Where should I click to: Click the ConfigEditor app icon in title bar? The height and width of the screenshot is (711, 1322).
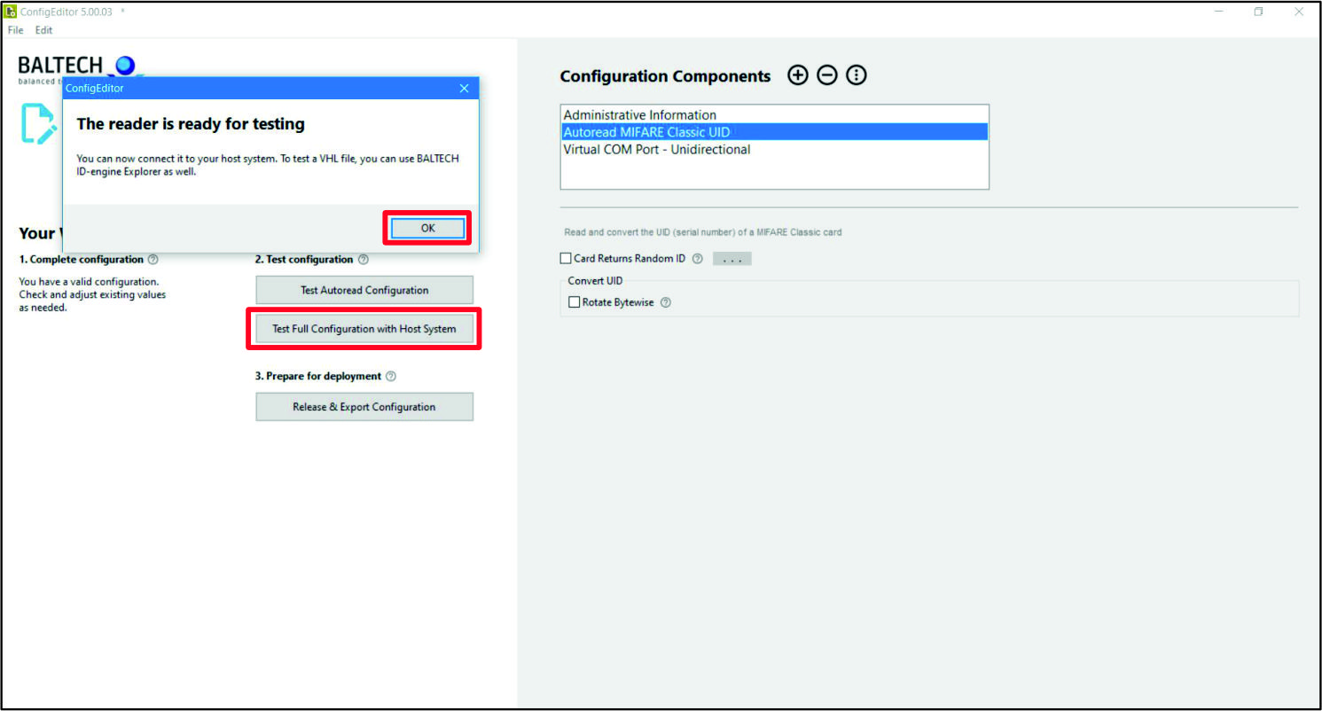click(11, 12)
